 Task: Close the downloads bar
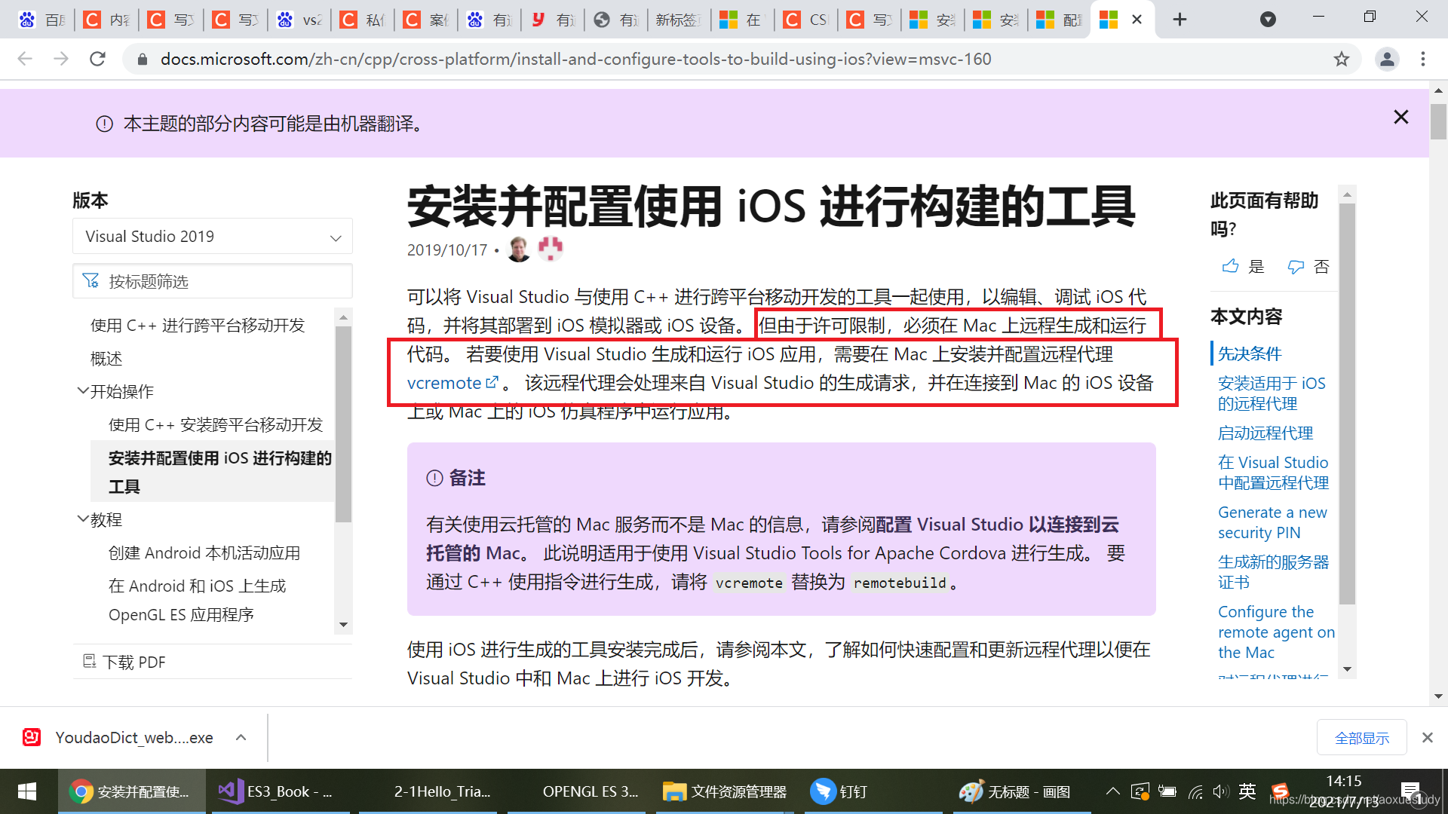click(x=1427, y=738)
